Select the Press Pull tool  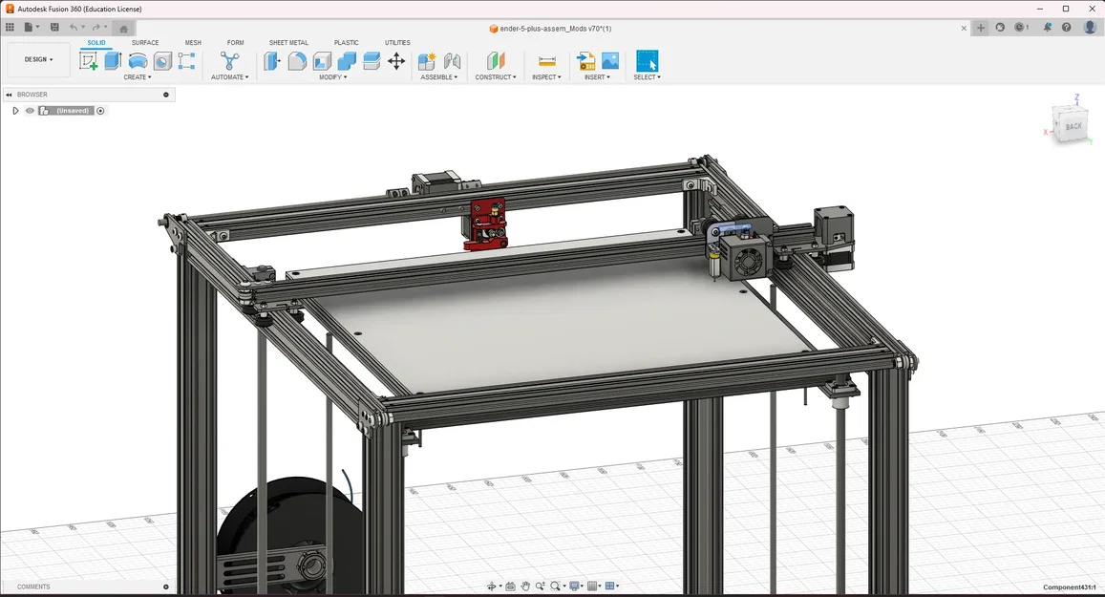pos(272,61)
